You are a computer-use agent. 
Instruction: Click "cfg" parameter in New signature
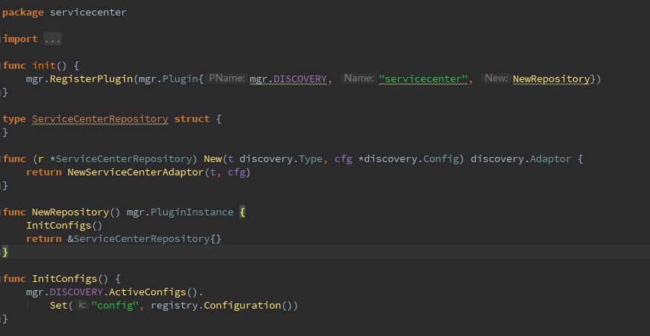(x=343, y=159)
